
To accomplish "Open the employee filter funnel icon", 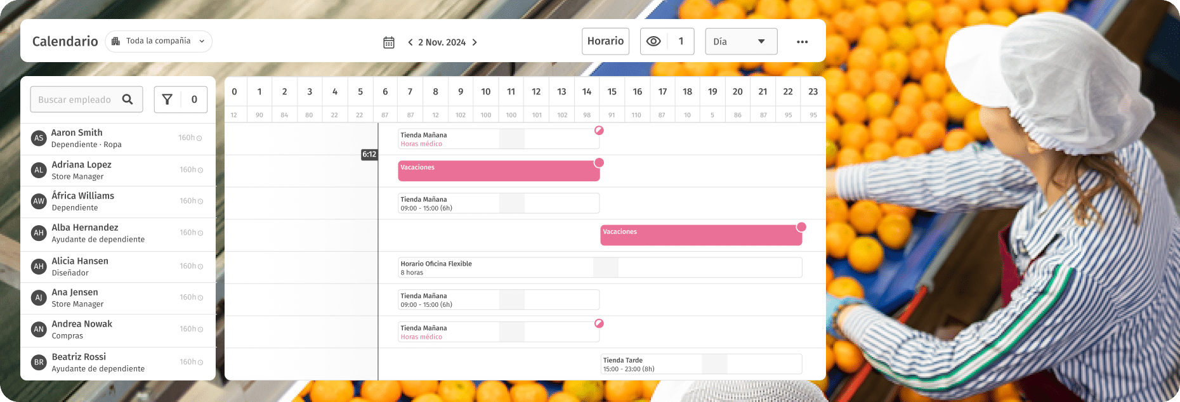I will pyautogui.click(x=167, y=100).
